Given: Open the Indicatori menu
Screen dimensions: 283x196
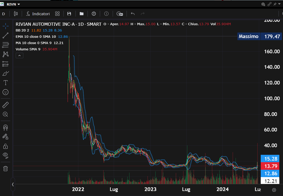Looking at the screenshot, I should point(38,14).
